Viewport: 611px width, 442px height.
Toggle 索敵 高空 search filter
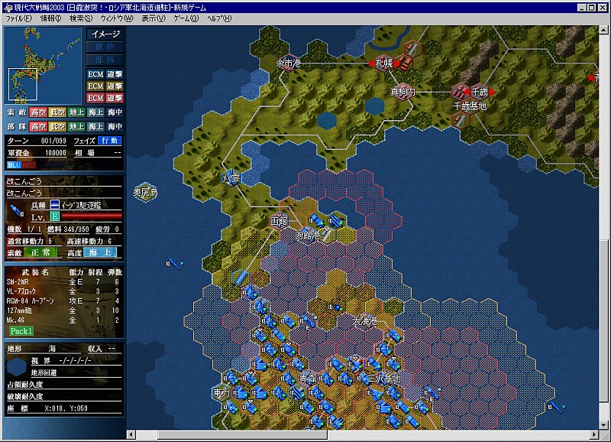(x=38, y=112)
